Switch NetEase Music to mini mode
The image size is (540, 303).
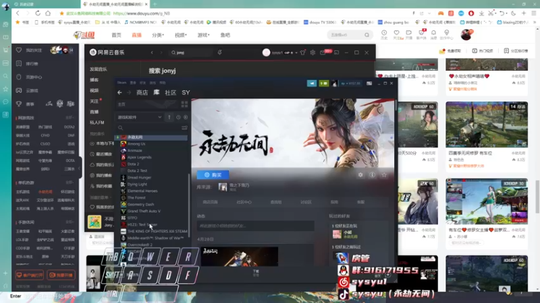click(x=336, y=53)
